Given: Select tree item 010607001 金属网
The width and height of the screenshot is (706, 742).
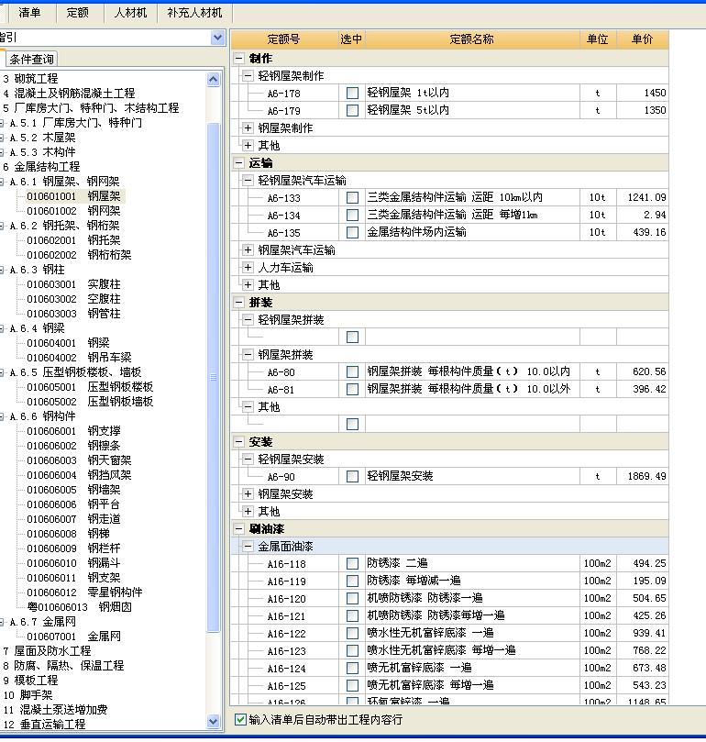Looking at the screenshot, I should click(x=74, y=636).
